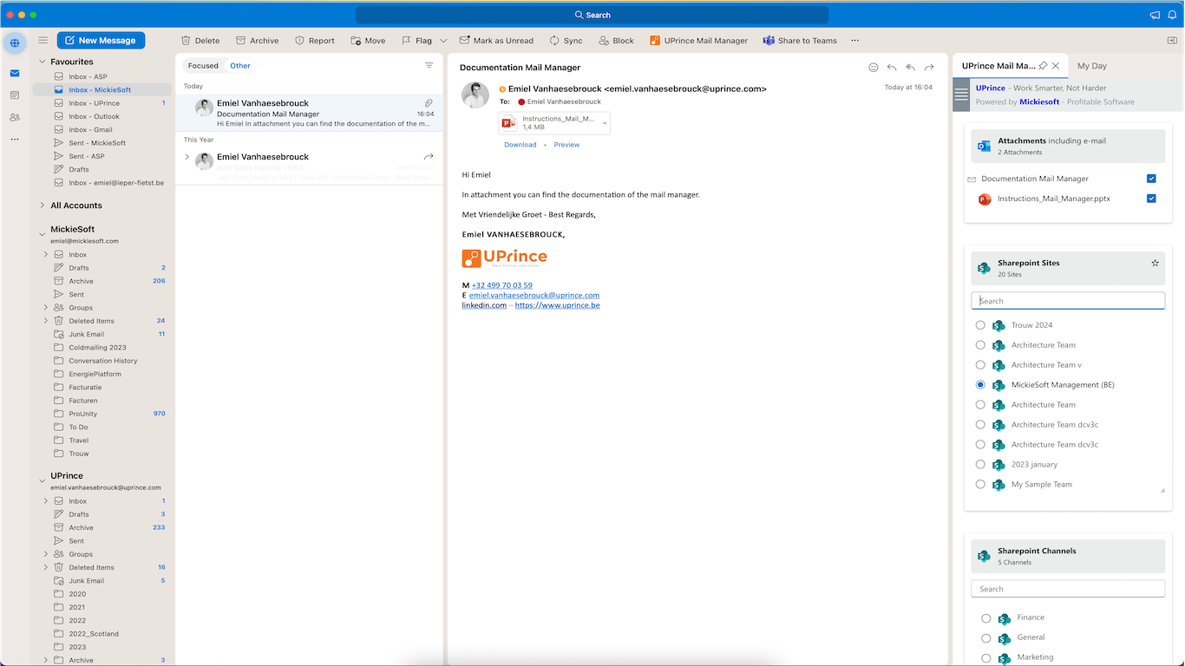The height and width of the screenshot is (666, 1185).
Task: Switch to the Focused inbox tab
Action: point(203,66)
